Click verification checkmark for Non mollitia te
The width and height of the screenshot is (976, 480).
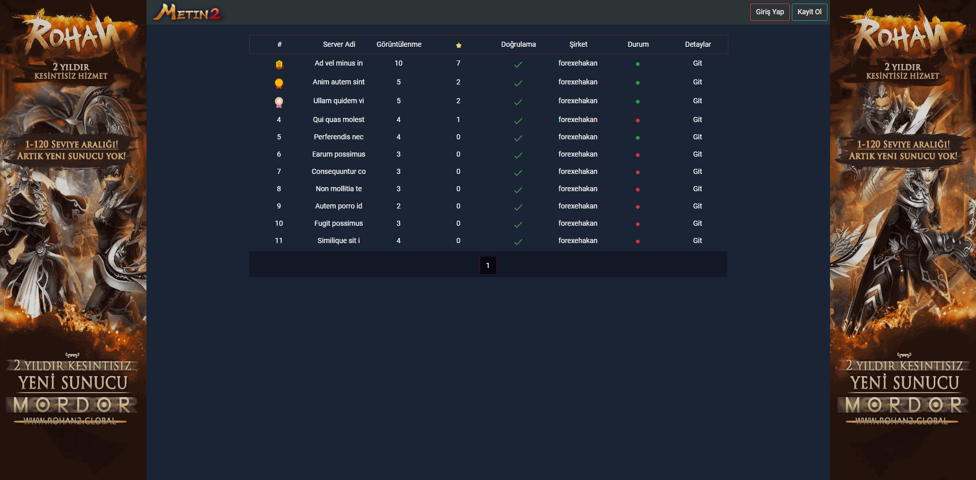click(x=518, y=190)
